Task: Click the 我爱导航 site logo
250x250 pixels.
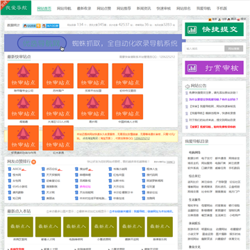Action: tap(16, 8)
